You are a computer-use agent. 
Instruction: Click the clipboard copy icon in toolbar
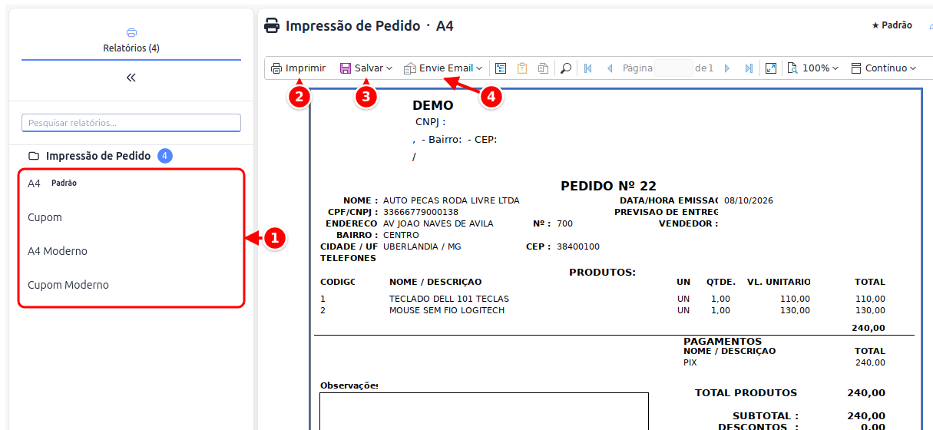point(522,68)
